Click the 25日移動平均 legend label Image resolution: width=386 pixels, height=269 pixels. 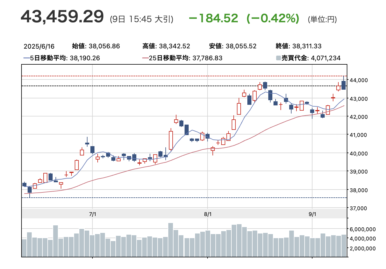[x=186, y=58]
